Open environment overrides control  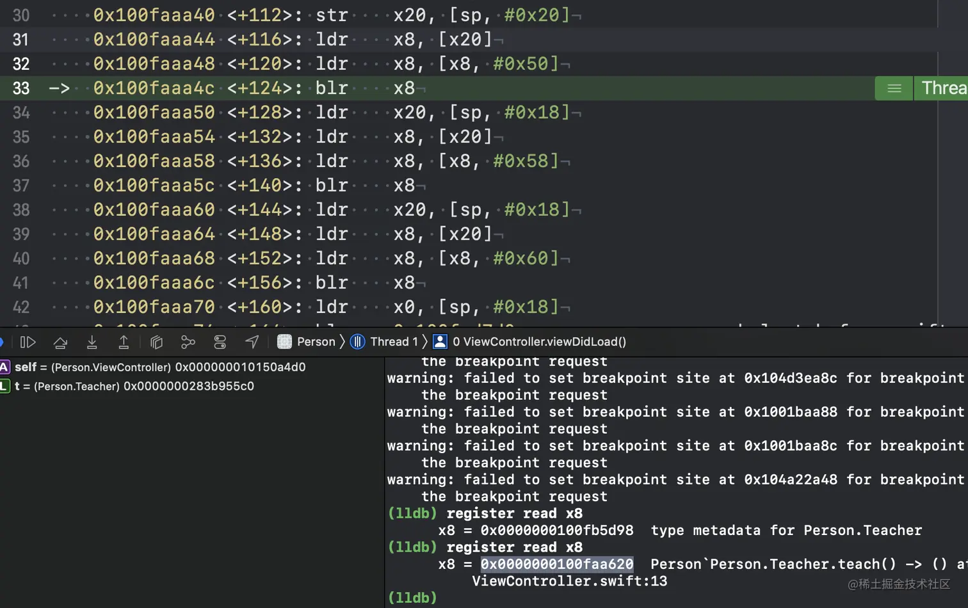[x=220, y=342]
